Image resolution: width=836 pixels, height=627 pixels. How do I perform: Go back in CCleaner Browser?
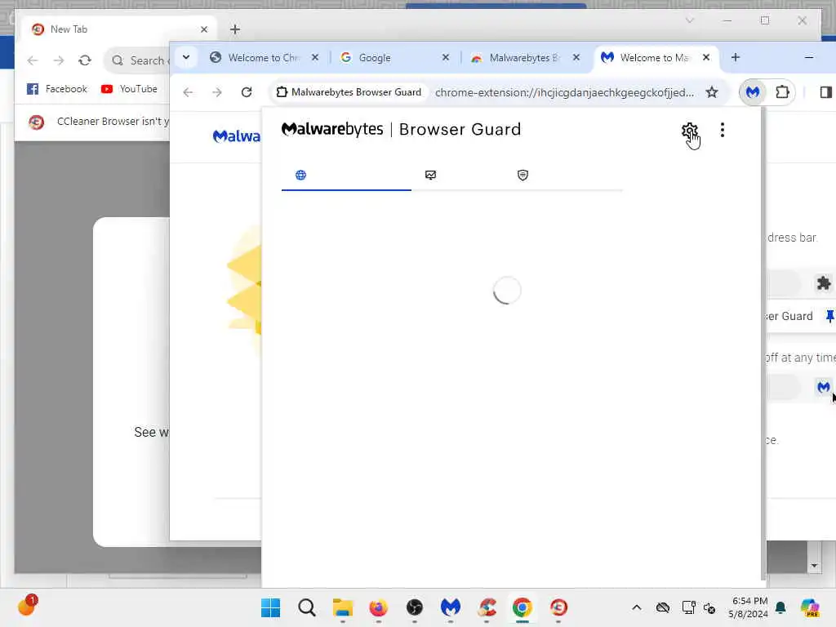(x=33, y=60)
